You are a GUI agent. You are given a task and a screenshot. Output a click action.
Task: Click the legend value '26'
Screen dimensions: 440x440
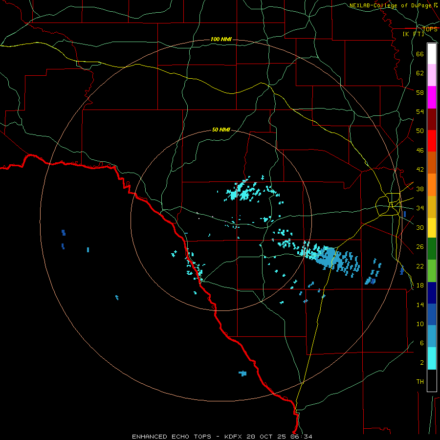coord(420,247)
